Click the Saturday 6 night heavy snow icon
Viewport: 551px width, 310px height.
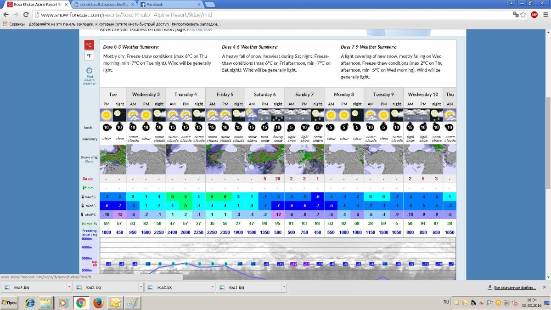[278, 114]
